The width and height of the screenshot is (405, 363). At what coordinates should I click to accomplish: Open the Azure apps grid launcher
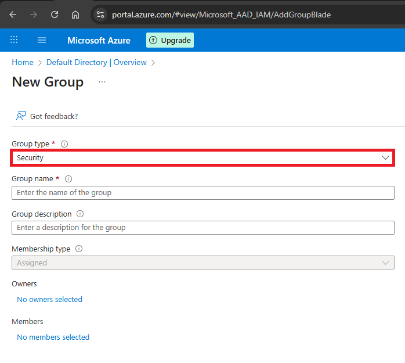(14, 40)
